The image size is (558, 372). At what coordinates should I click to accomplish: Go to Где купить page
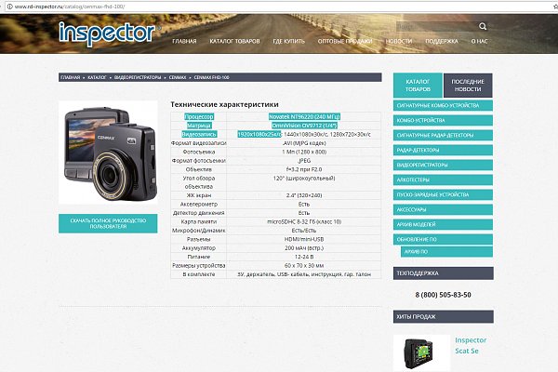(x=289, y=42)
